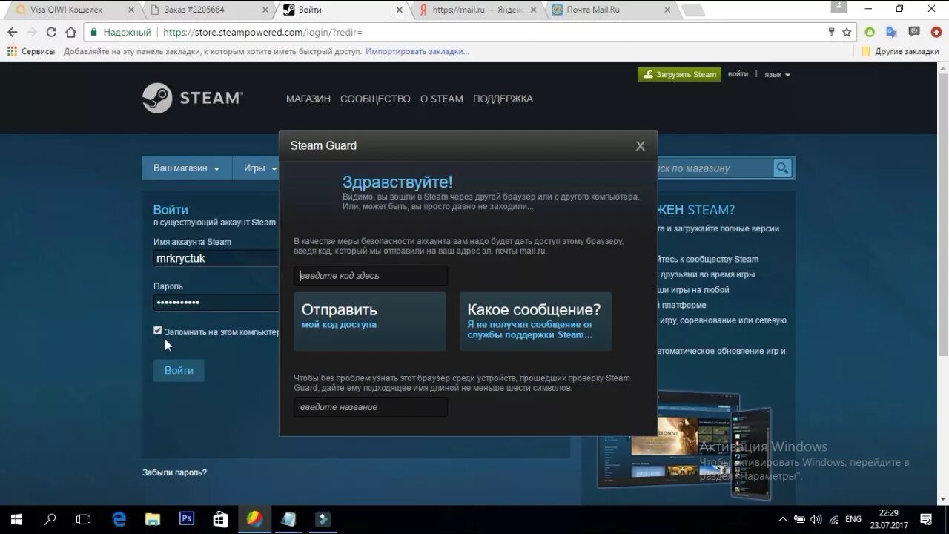Click the saved password key icon
949x534 pixels.
[831, 32]
